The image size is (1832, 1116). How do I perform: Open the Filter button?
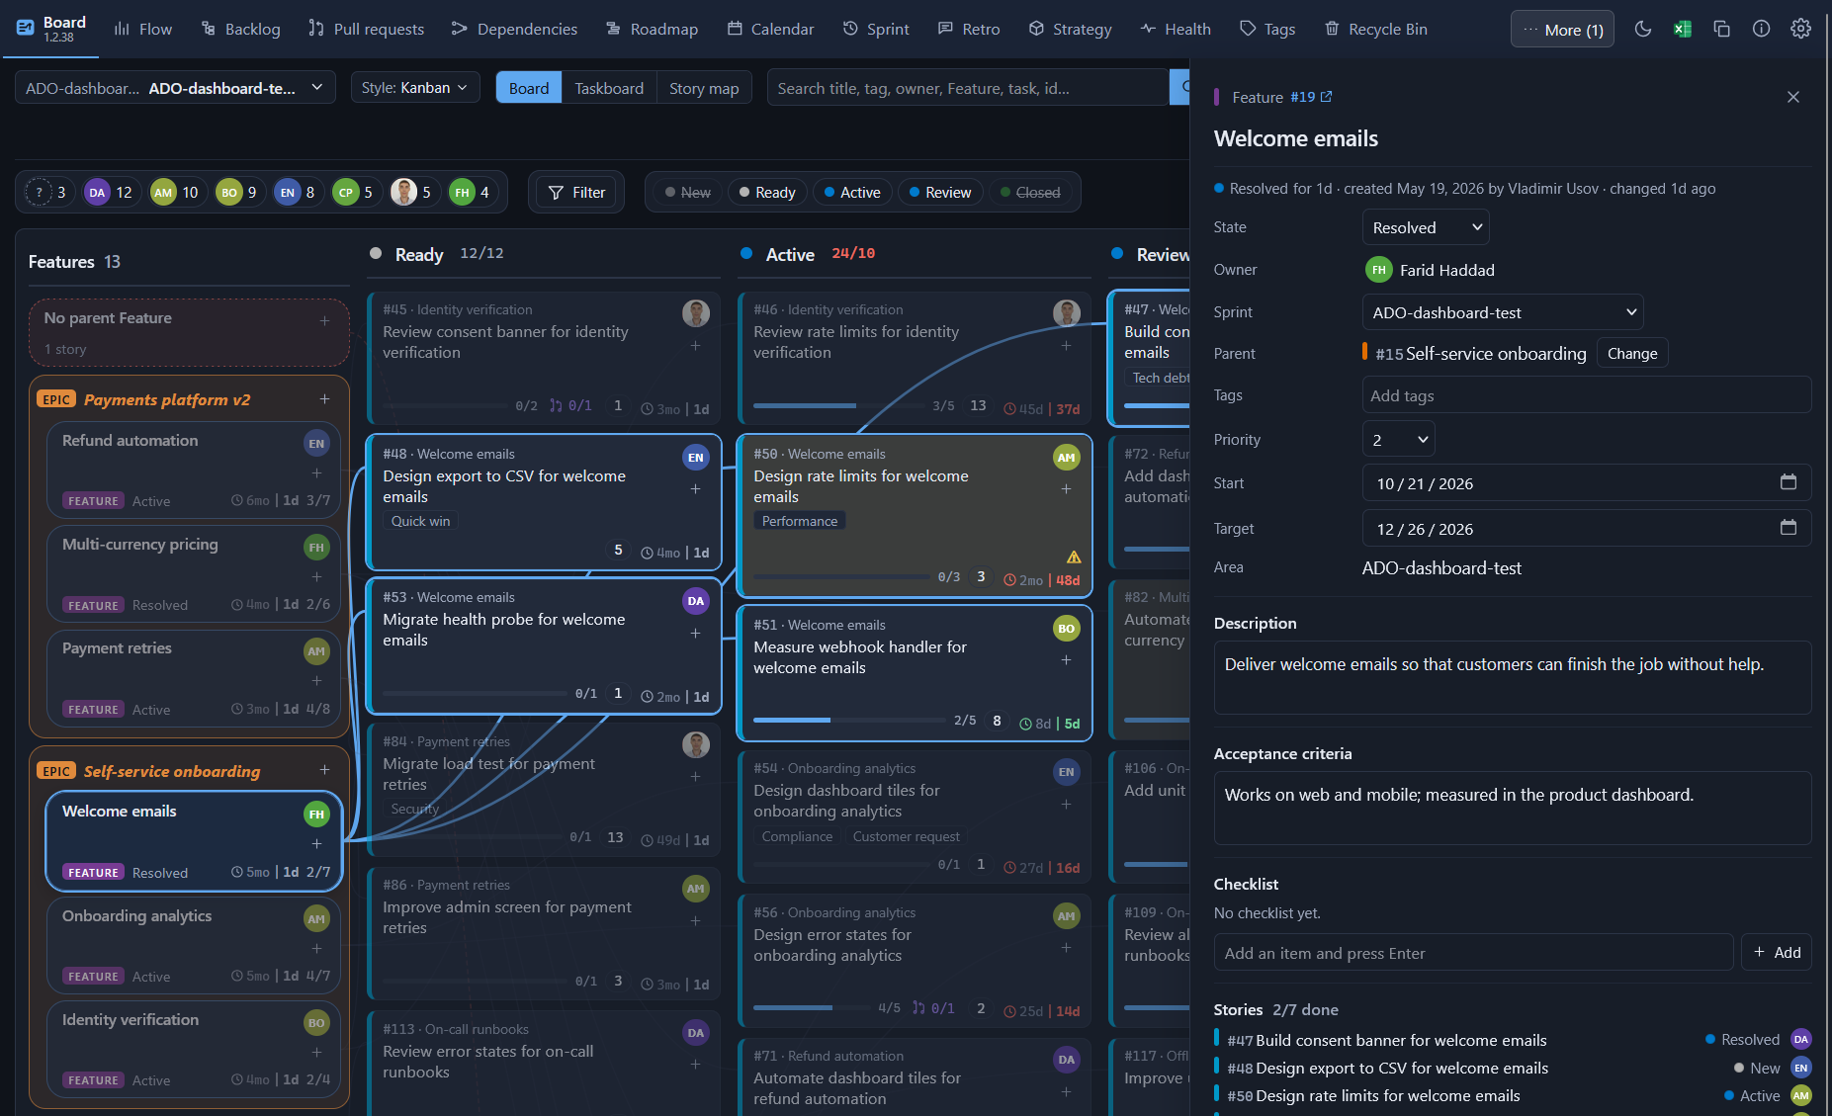pyautogui.click(x=576, y=192)
